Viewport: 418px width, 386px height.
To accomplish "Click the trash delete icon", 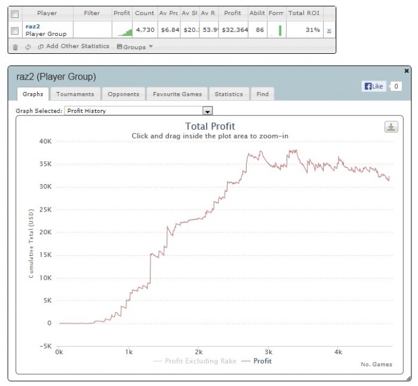I will (15, 47).
